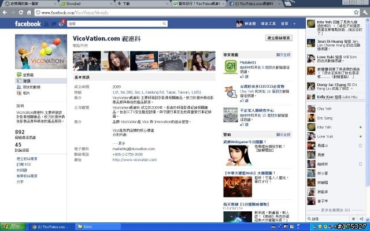370x231 pixels.
Task: Like the Mobile01 page with thumbs-up
Action: click(244, 77)
